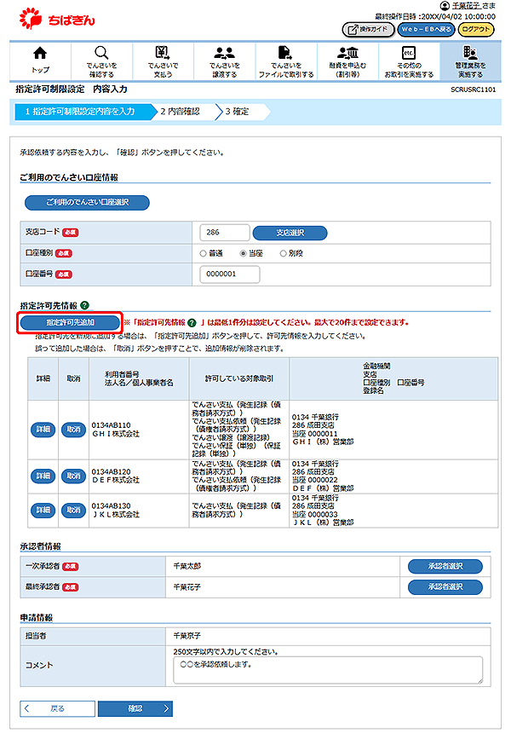Screen dimensions: 511x739
Task: Go to トップ home icon
Action: click(41, 61)
